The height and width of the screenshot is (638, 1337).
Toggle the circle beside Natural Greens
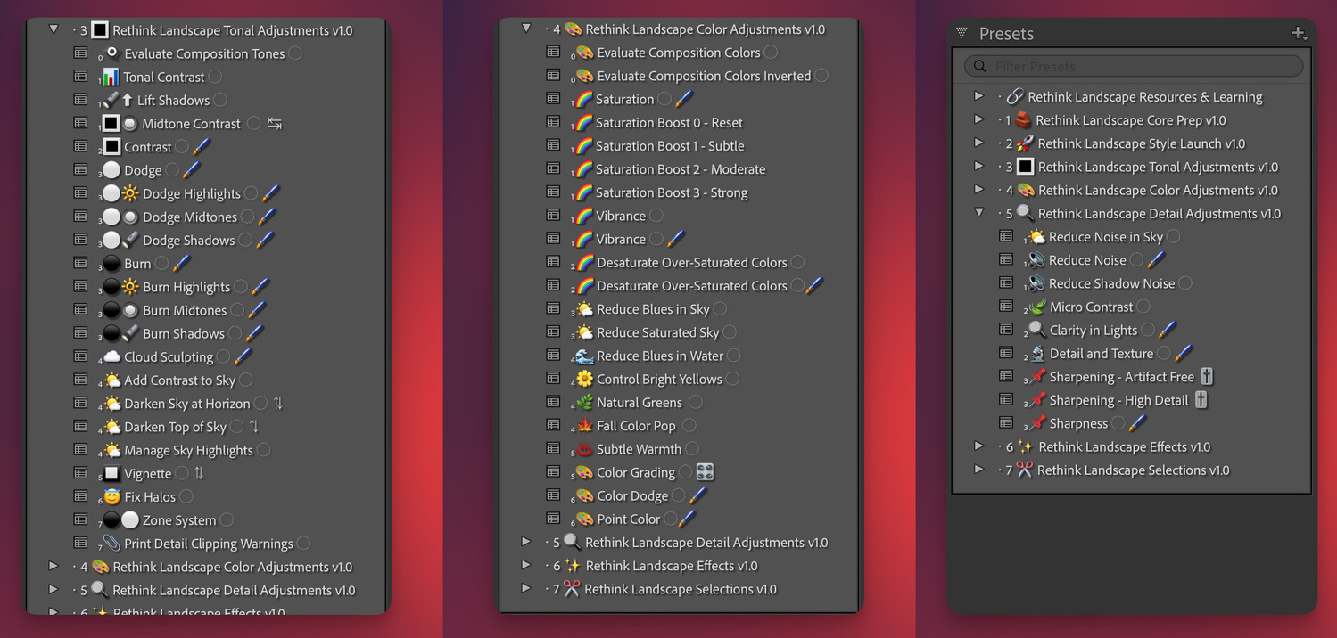(x=695, y=402)
